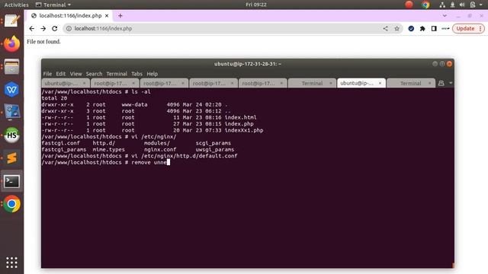Click mime.types in the terminal output

click(x=108, y=150)
